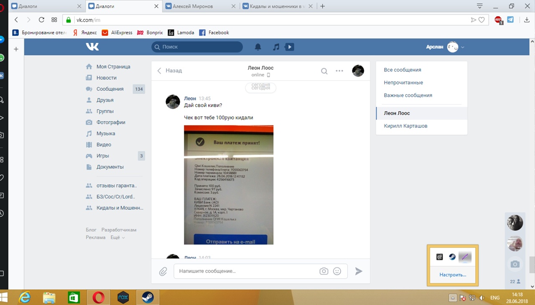Open the notifications bell
Viewport: 535px width, 305px height.
click(x=258, y=47)
